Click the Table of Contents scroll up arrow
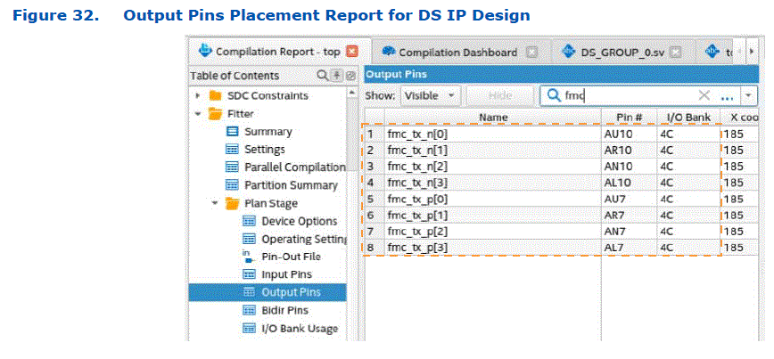The image size is (774, 359). [x=352, y=92]
